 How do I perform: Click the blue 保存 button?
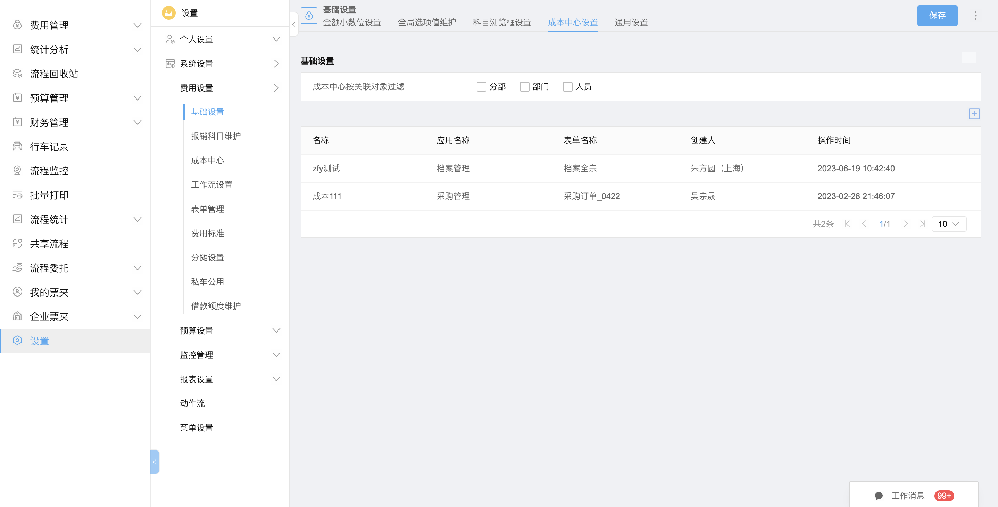tap(937, 16)
